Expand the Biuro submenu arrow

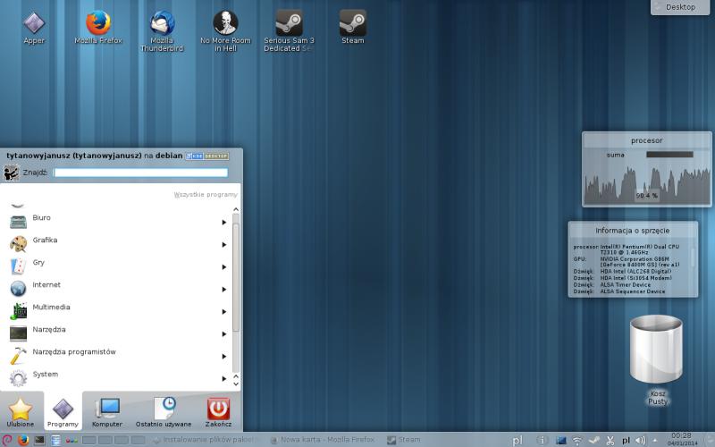[223, 222]
